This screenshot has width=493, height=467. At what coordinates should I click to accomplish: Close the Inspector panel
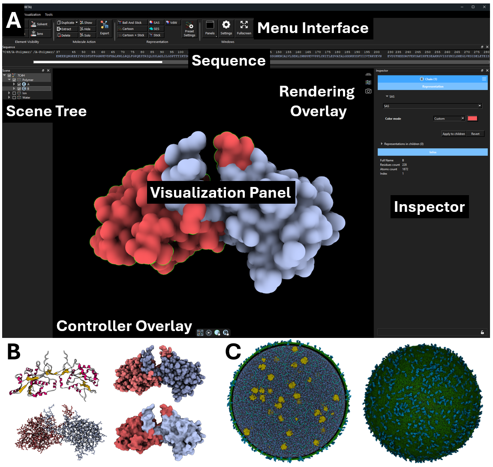tap(487, 70)
